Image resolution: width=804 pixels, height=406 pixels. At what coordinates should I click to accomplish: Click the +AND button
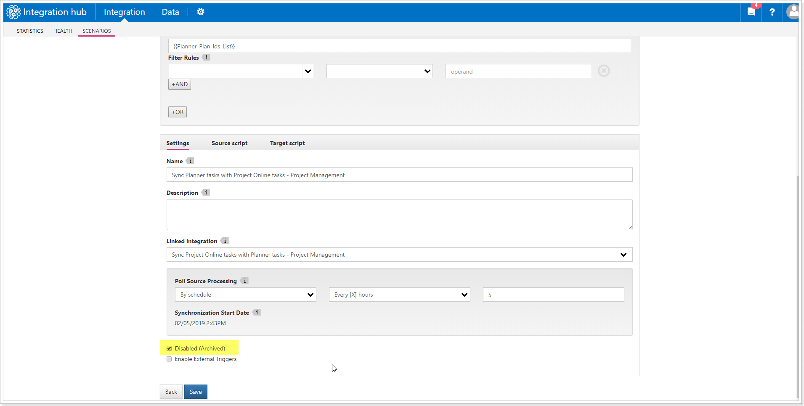tap(180, 84)
